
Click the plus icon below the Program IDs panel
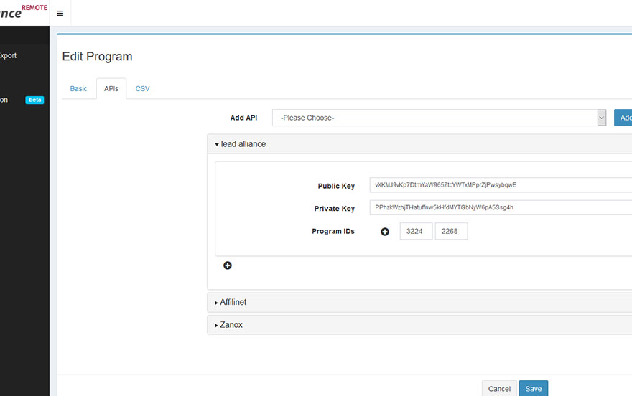228,265
